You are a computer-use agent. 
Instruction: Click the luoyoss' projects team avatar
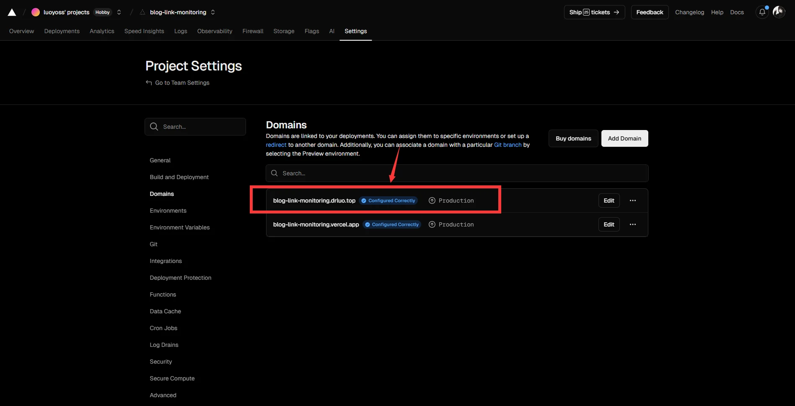pyautogui.click(x=36, y=12)
